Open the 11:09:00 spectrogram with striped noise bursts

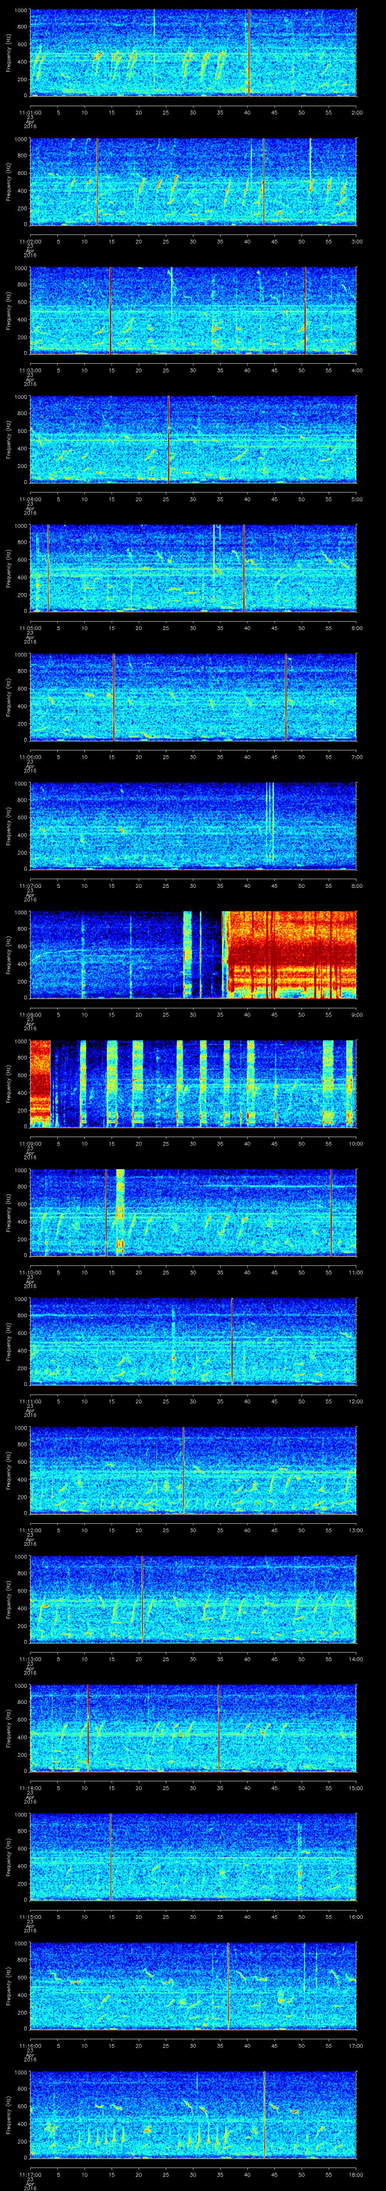point(193,1083)
